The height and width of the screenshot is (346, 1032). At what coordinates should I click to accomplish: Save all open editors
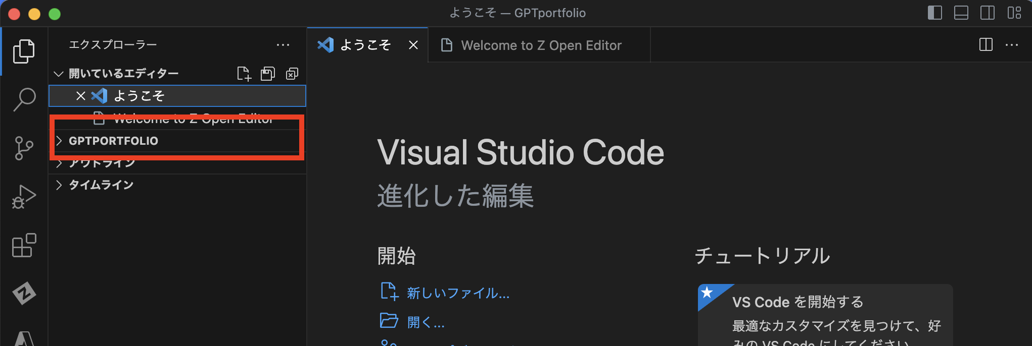coord(268,74)
